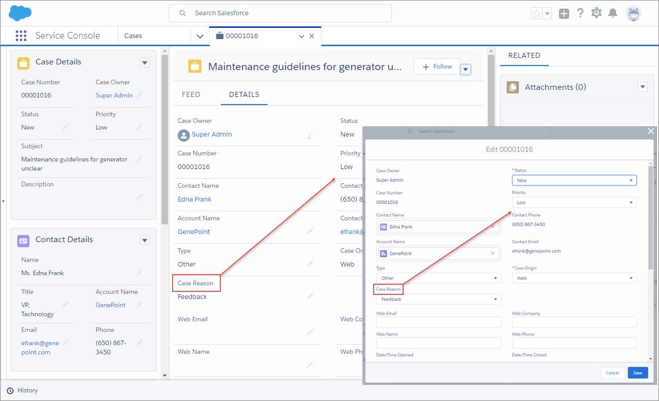This screenshot has height=401, width=659.
Task: Expand the favorites list arrow
Action: (x=547, y=14)
